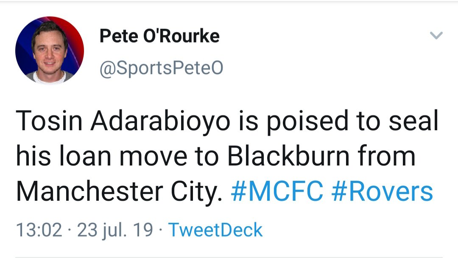Click the Pete O'Rourke display name

click(x=159, y=36)
